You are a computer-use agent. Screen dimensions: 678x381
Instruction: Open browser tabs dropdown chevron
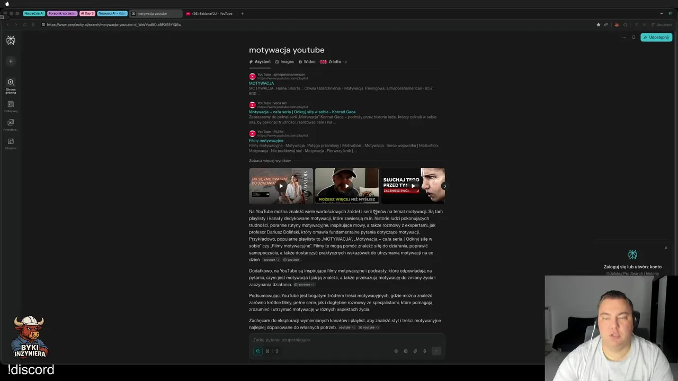pyautogui.click(x=662, y=14)
